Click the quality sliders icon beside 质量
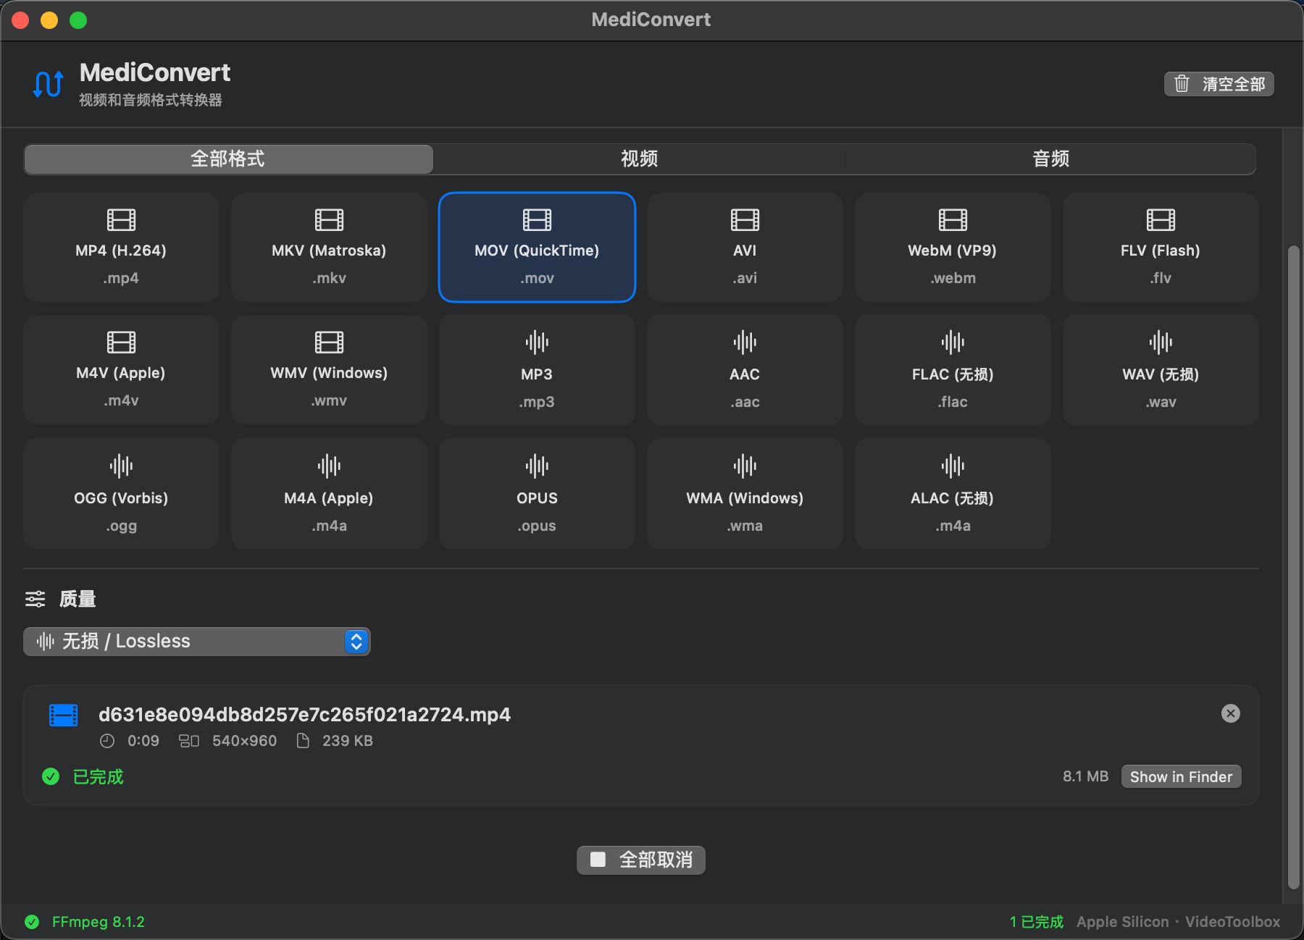This screenshot has width=1304, height=940. [x=35, y=599]
